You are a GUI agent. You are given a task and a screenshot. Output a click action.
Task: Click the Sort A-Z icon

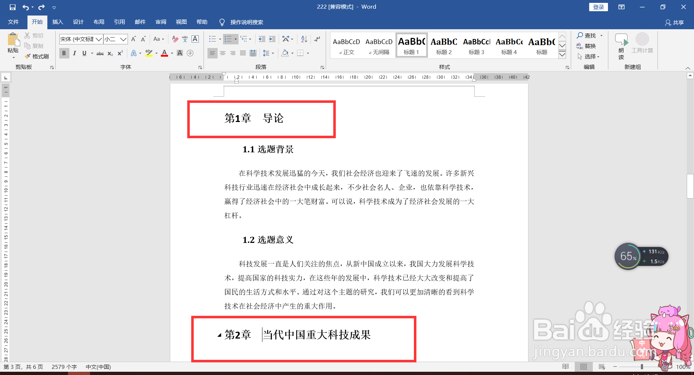304,39
